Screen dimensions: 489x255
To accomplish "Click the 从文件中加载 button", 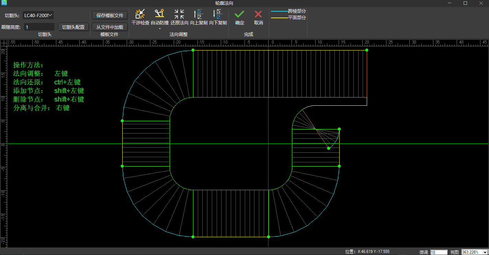I will click(x=110, y=27).
